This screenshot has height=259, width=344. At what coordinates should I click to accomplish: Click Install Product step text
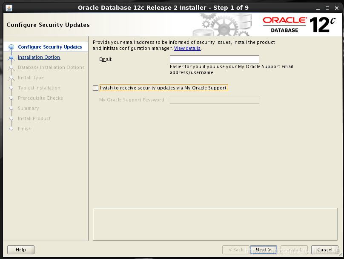[x=34, y=118]
